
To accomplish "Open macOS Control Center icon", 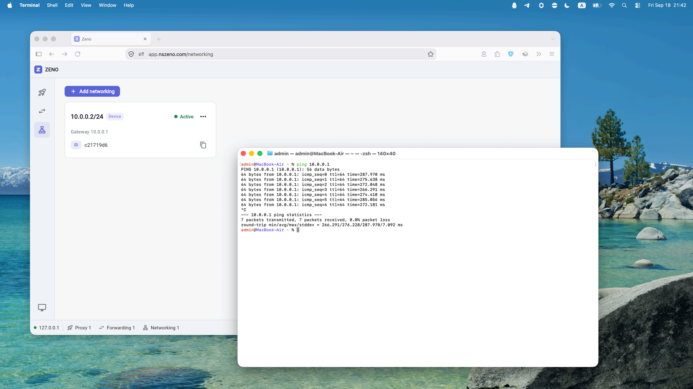I will [637, 5].
